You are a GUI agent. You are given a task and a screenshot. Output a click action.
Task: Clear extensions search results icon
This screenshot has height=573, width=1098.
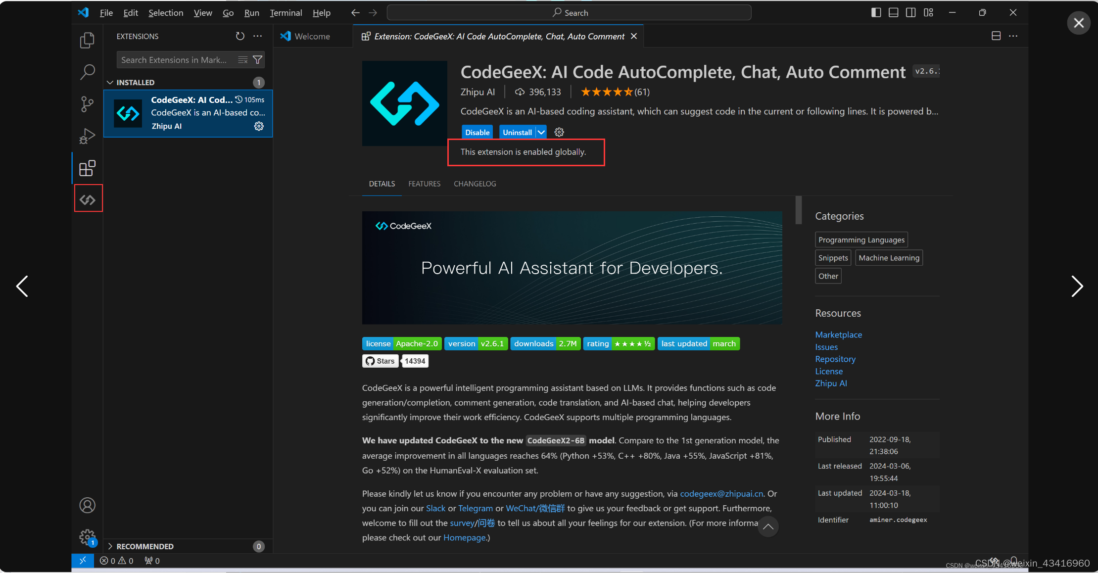click(x=242, y=60)
